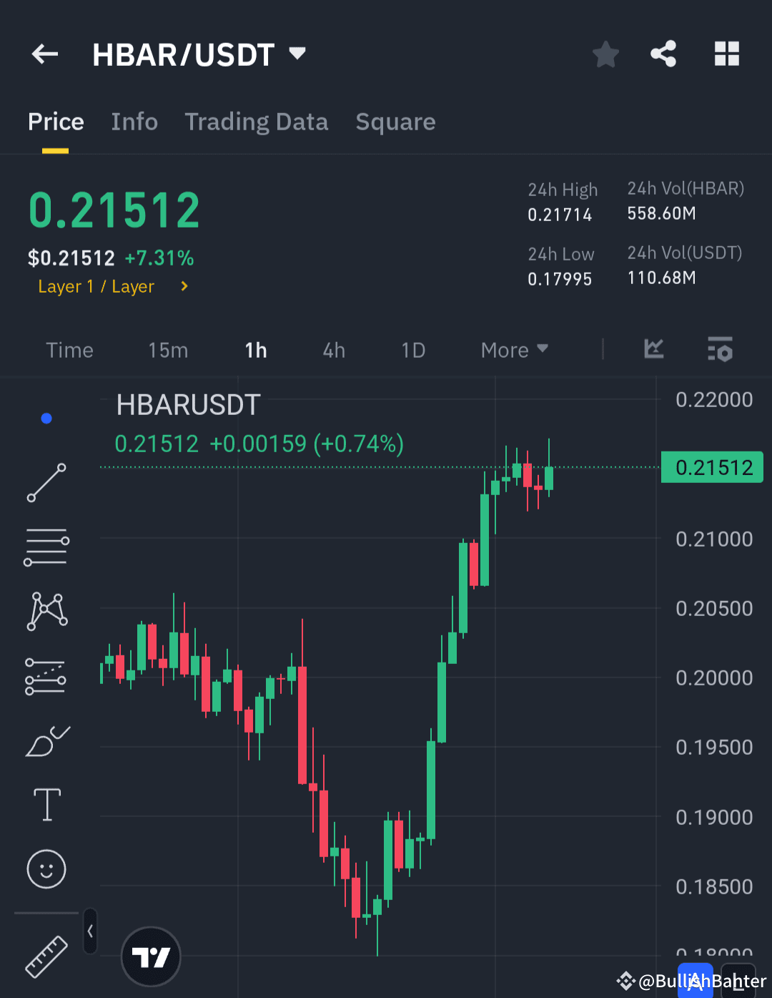This screenshot has width=772, height=998.
Task: Open the emoji sticker tool
Action: (46, 869)
